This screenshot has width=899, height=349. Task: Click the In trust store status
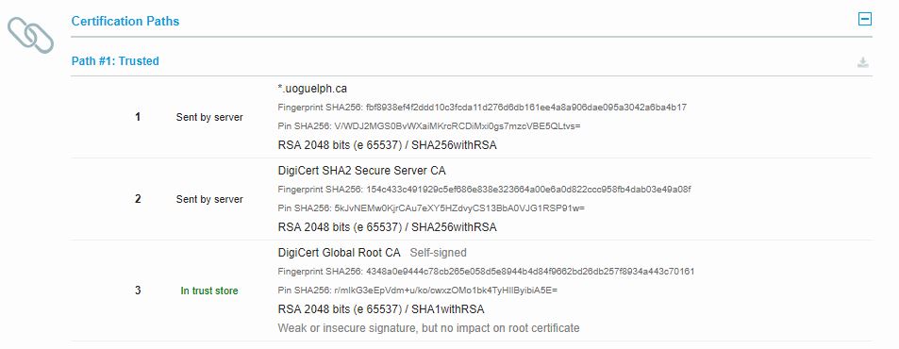(209, 291)
